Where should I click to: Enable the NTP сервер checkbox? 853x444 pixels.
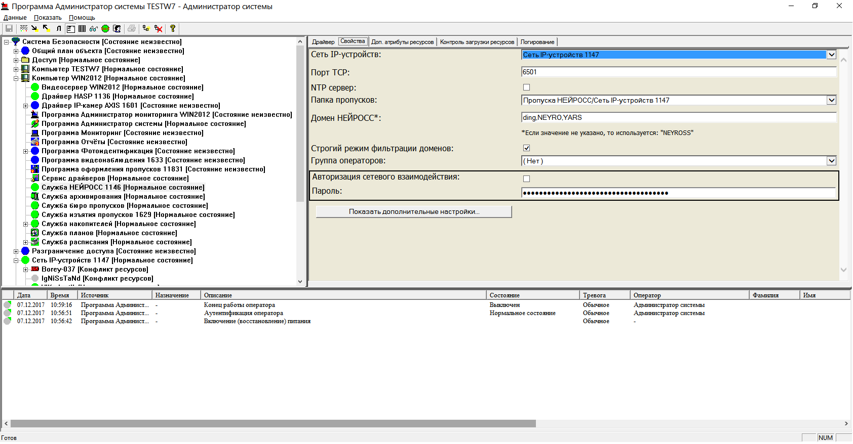click(x=526, y=87)
